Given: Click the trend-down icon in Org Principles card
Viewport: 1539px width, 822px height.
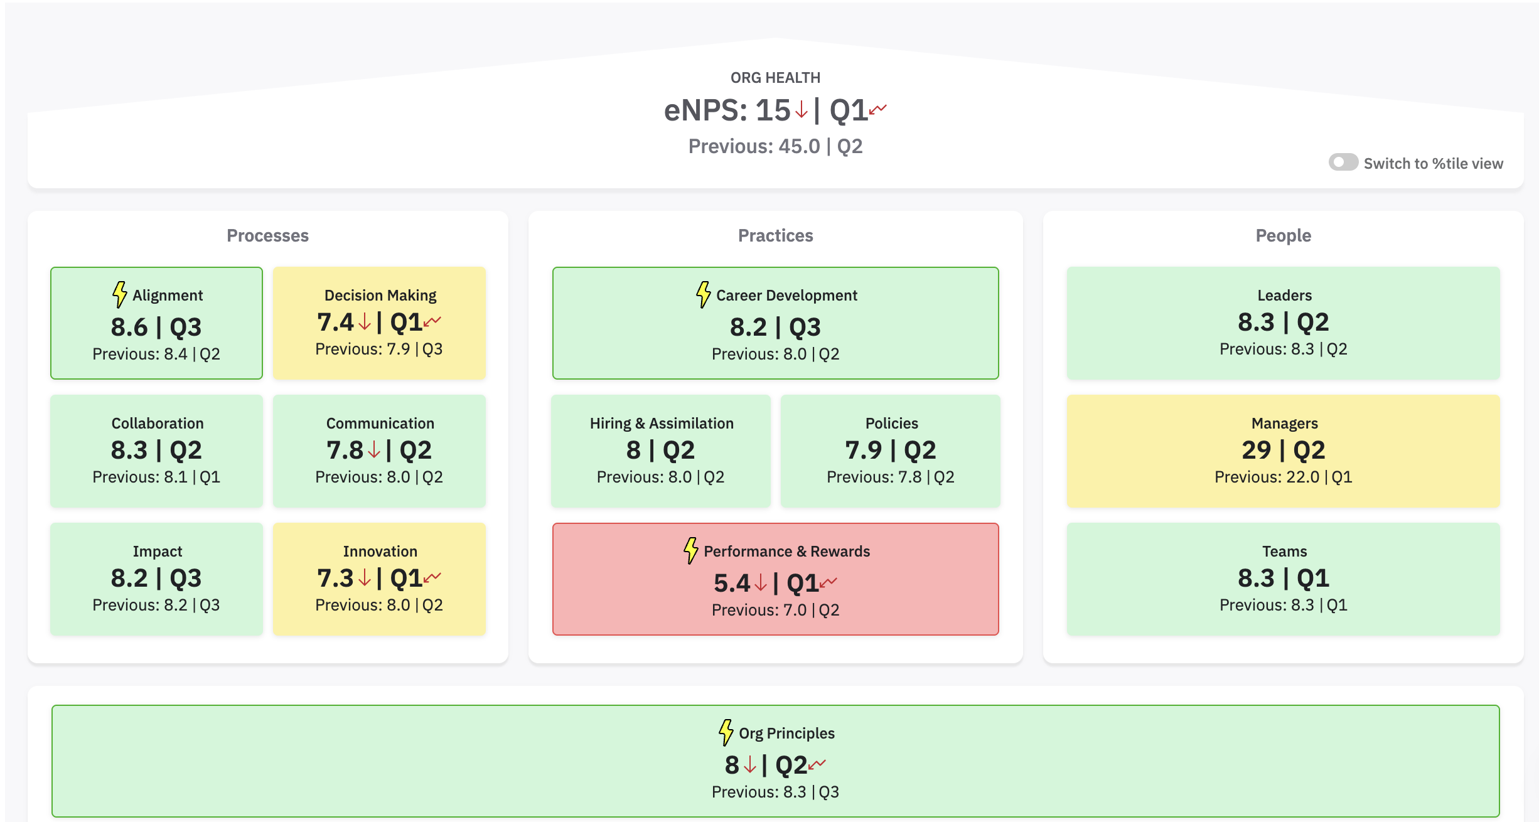Looking at the screenshot, I should [x=817, y=764].
